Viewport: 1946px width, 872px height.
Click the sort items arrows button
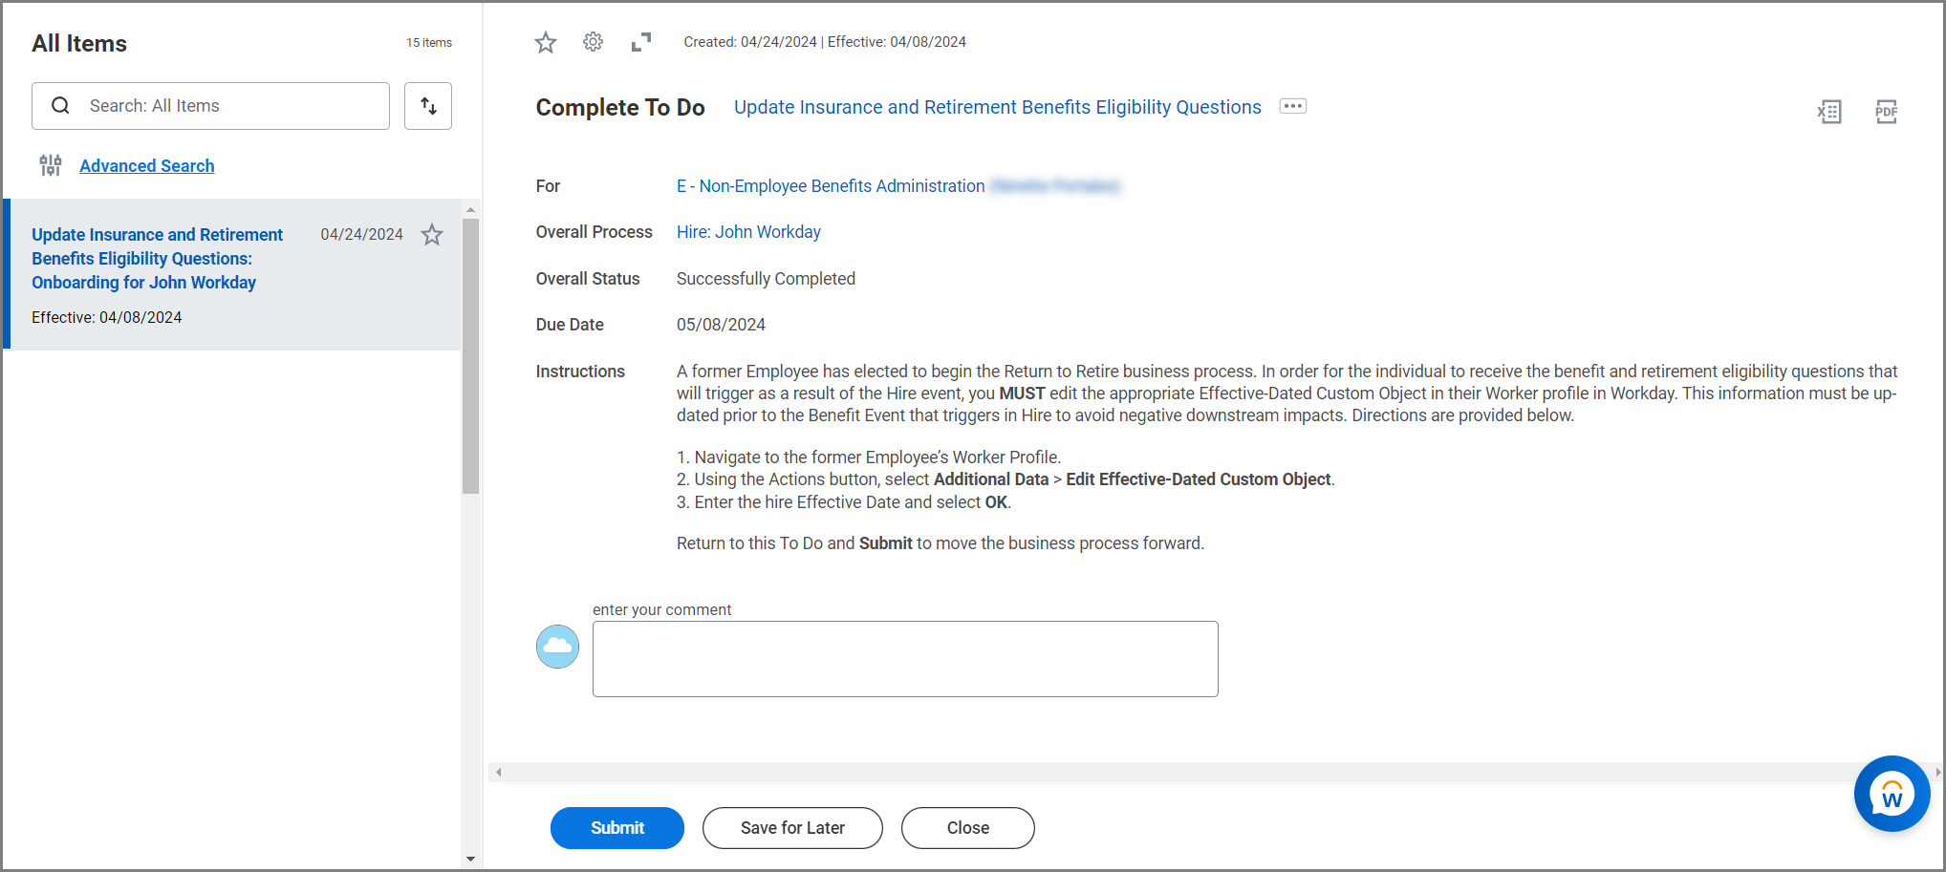click(x=428, y=106)
